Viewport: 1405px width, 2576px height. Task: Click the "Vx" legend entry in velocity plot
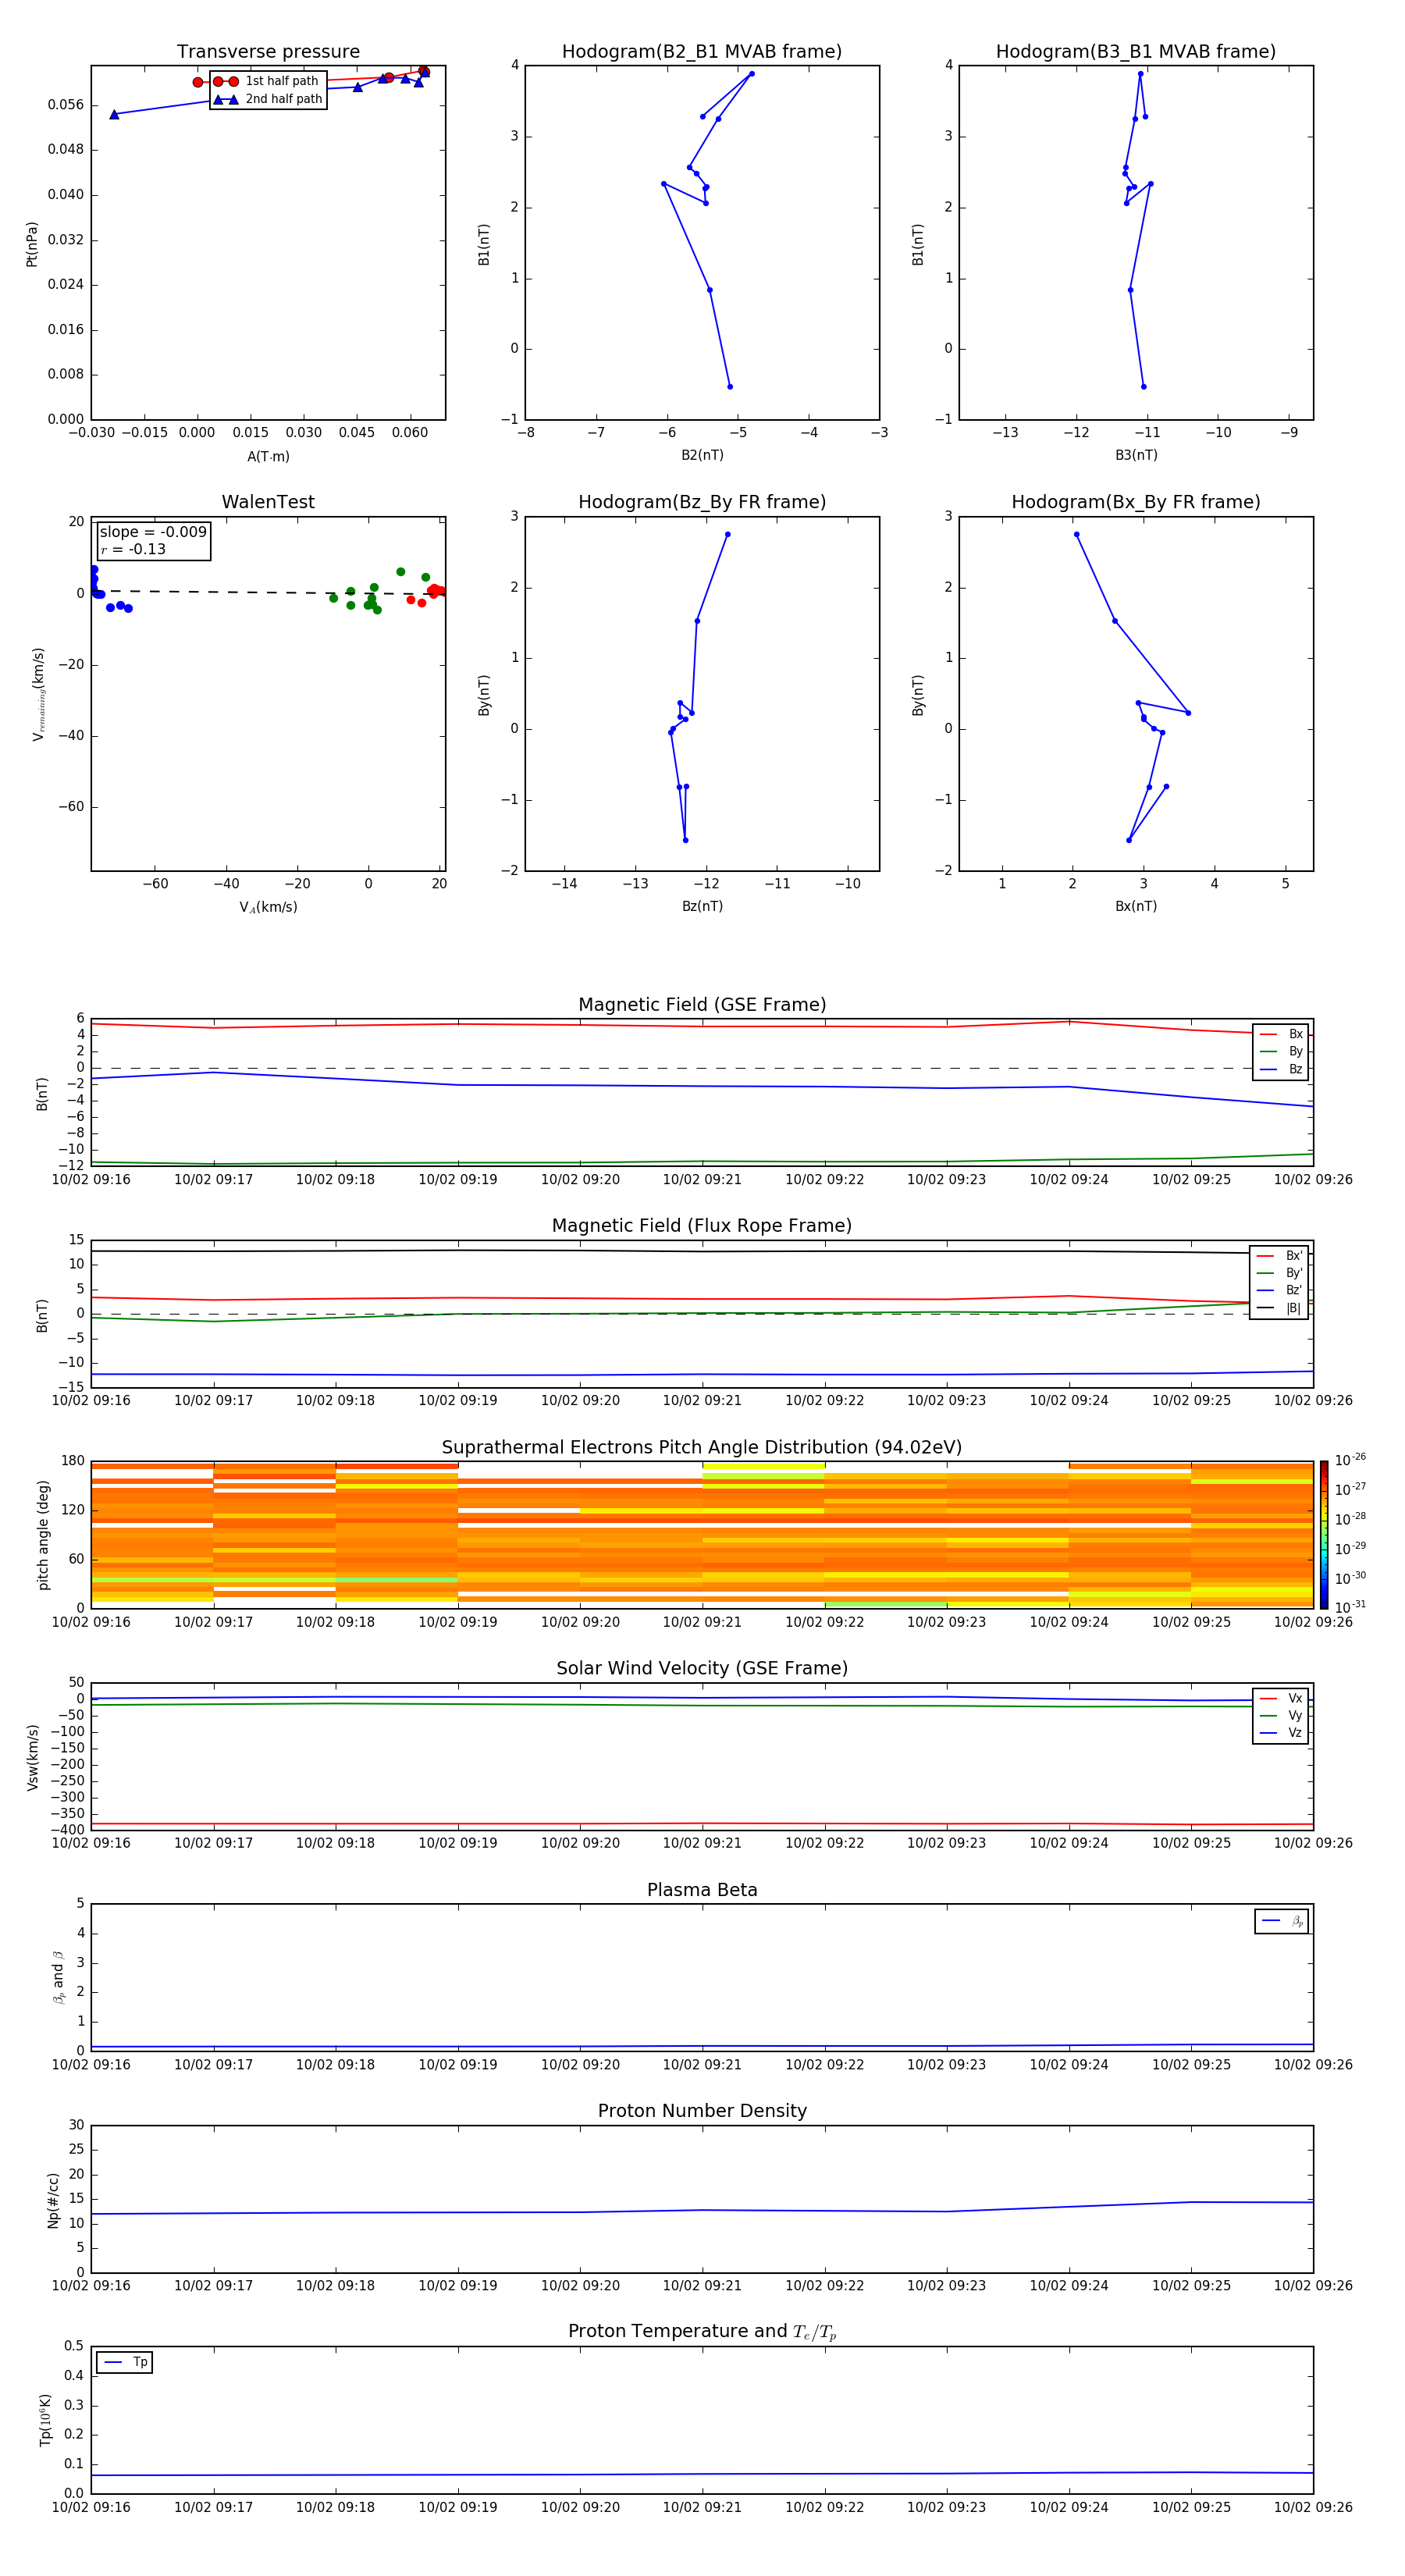(x=1281, y=1698)
